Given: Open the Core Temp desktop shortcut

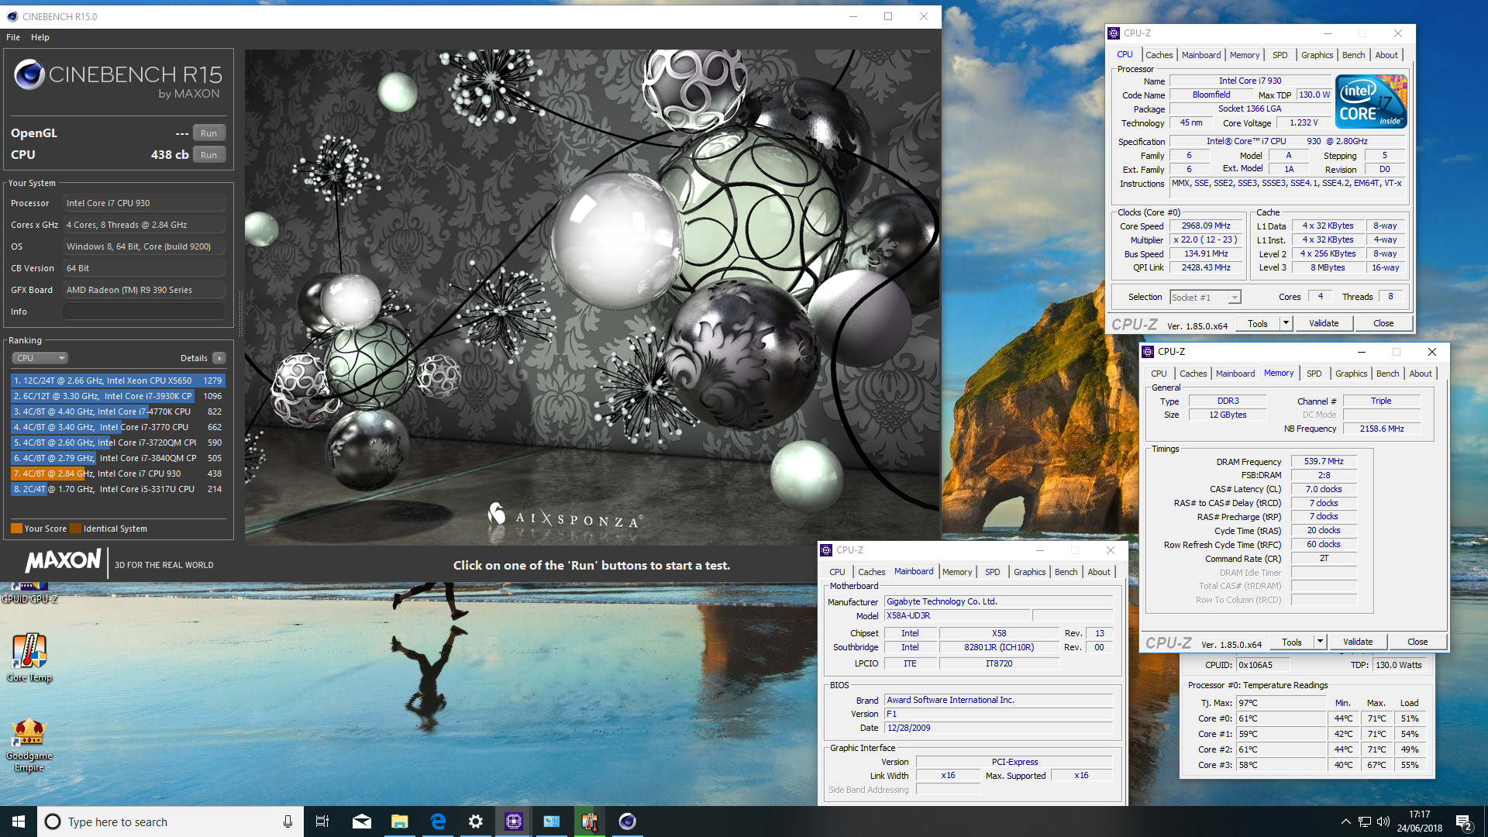Looking at the screenshot, I should tap(29, 657).
